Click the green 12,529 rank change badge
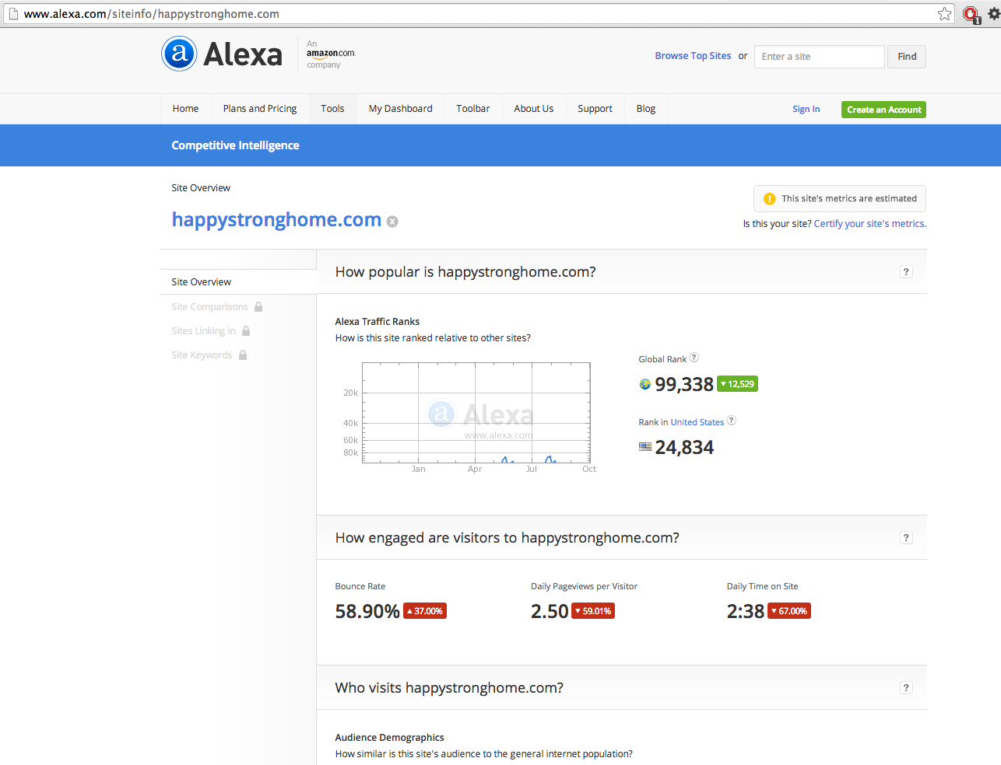 point(737,384)
